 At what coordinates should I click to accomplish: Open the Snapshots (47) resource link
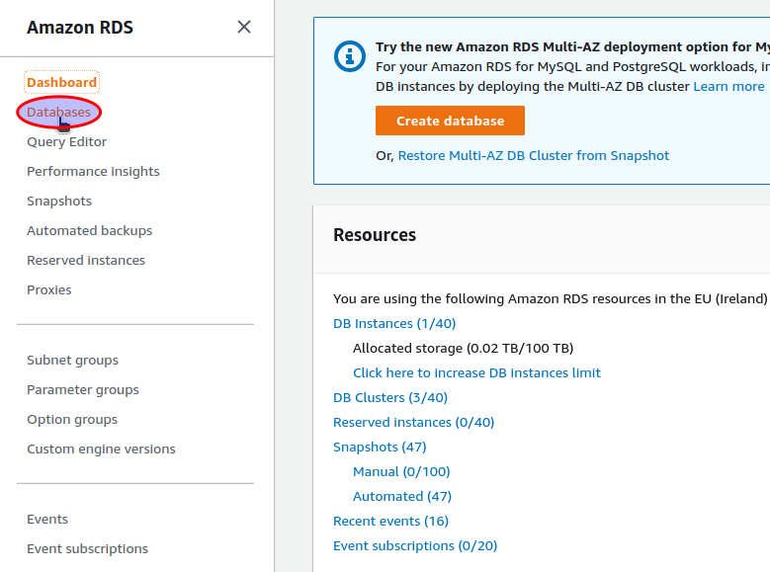[380, 448]
